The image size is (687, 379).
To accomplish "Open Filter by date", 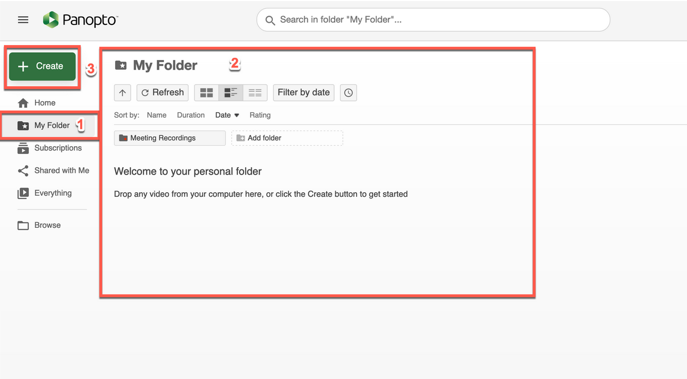I will [303, 93].
